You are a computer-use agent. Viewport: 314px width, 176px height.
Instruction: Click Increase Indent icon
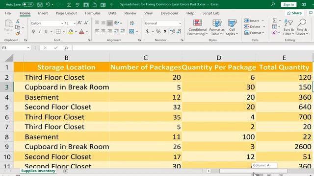[123, 31]
